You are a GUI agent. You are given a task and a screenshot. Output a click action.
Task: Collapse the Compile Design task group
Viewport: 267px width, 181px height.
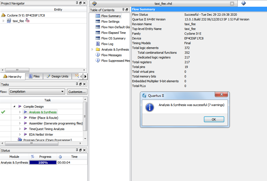pyautogui.click(x=14, y=107)
